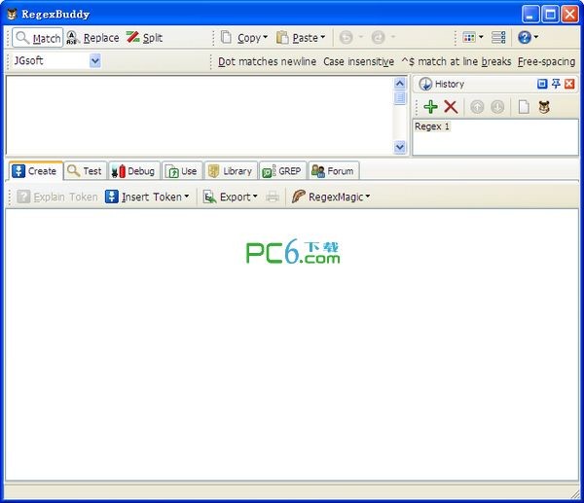Delete regex with red X icon
This screenshot has height=503, width=584.
pos(451,107)
